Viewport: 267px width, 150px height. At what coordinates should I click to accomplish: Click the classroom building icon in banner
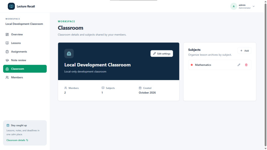coord(69,54)
